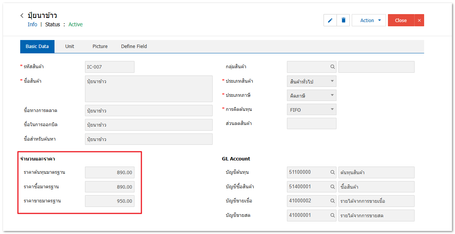The image size is (455, 234).
Task: Click search icon for บัญชีต้นทุน account
Action: tap(332, 173)
